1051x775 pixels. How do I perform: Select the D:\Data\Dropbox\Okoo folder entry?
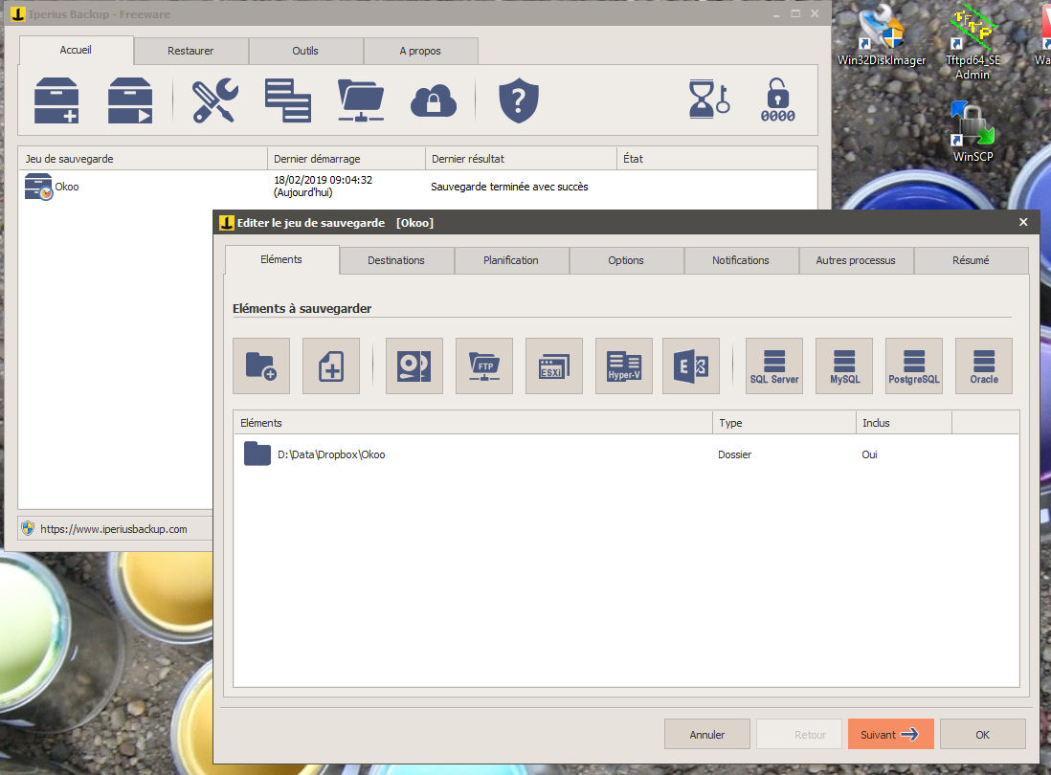point(331,454)
